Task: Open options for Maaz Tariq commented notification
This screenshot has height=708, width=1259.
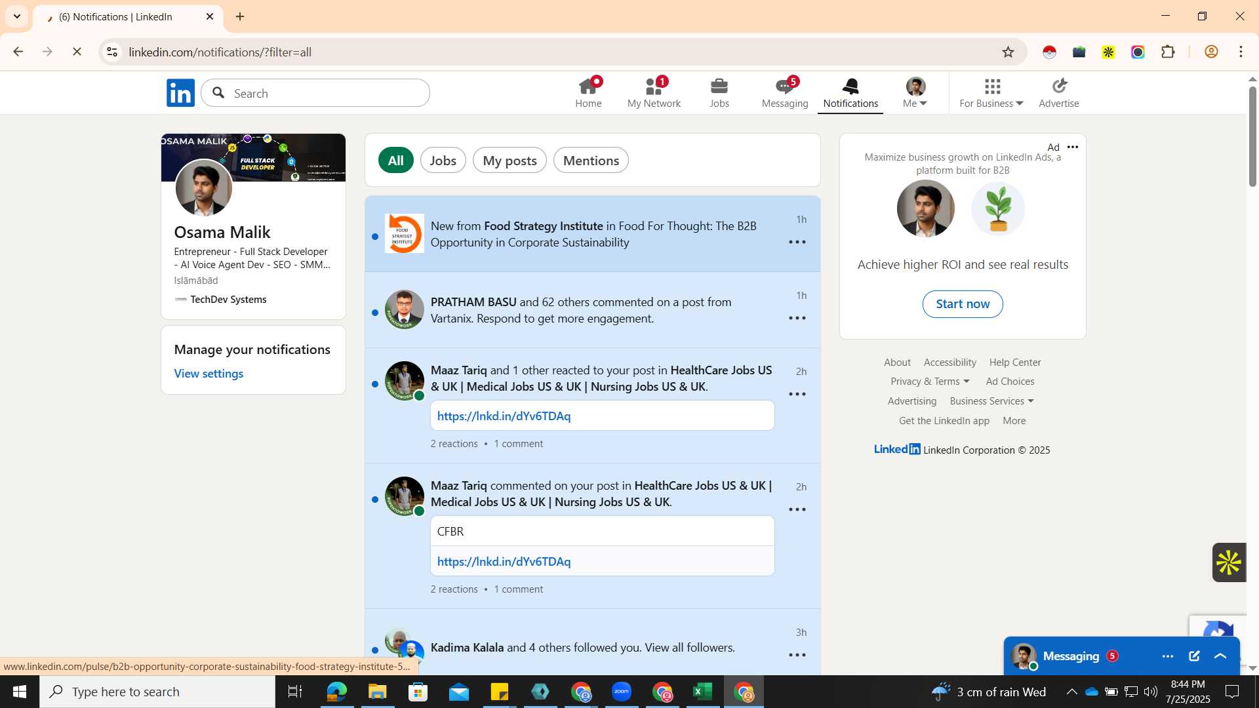Action: [x=797, y=510]
